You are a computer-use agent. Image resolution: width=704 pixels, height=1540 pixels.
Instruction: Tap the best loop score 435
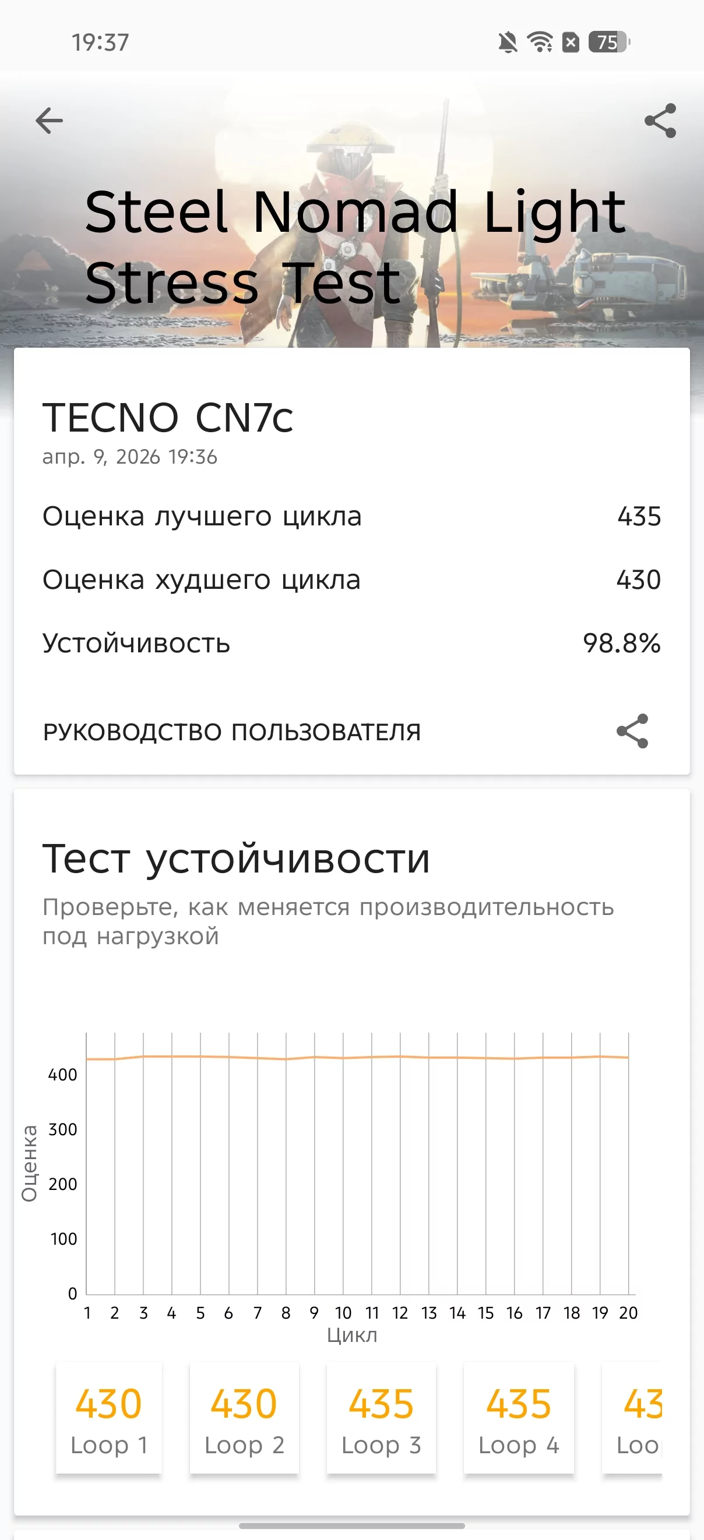(639, 517)
